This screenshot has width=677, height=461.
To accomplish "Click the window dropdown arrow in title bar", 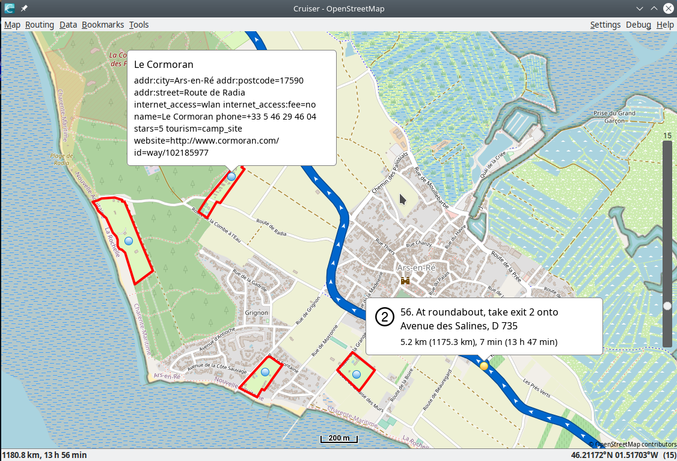I will click(640, 8).
